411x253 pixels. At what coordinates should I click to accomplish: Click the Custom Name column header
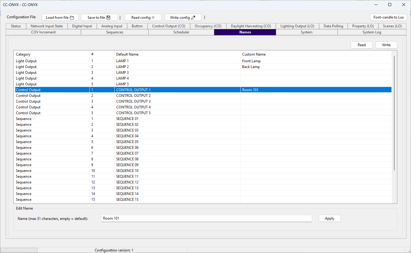click(316, 54)
